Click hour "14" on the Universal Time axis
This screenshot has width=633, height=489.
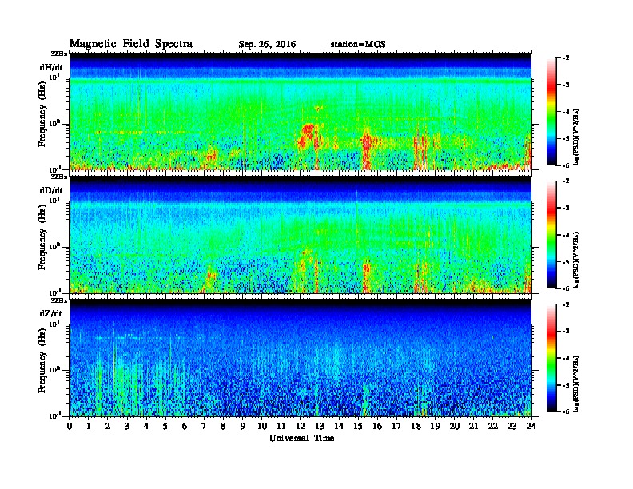[339, 427]
